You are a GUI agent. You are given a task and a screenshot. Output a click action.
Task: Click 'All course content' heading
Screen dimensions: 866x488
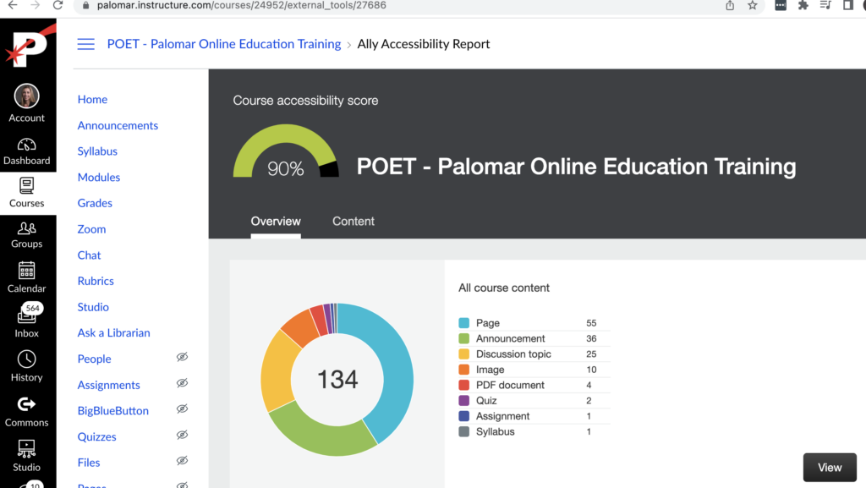(504, 288)
